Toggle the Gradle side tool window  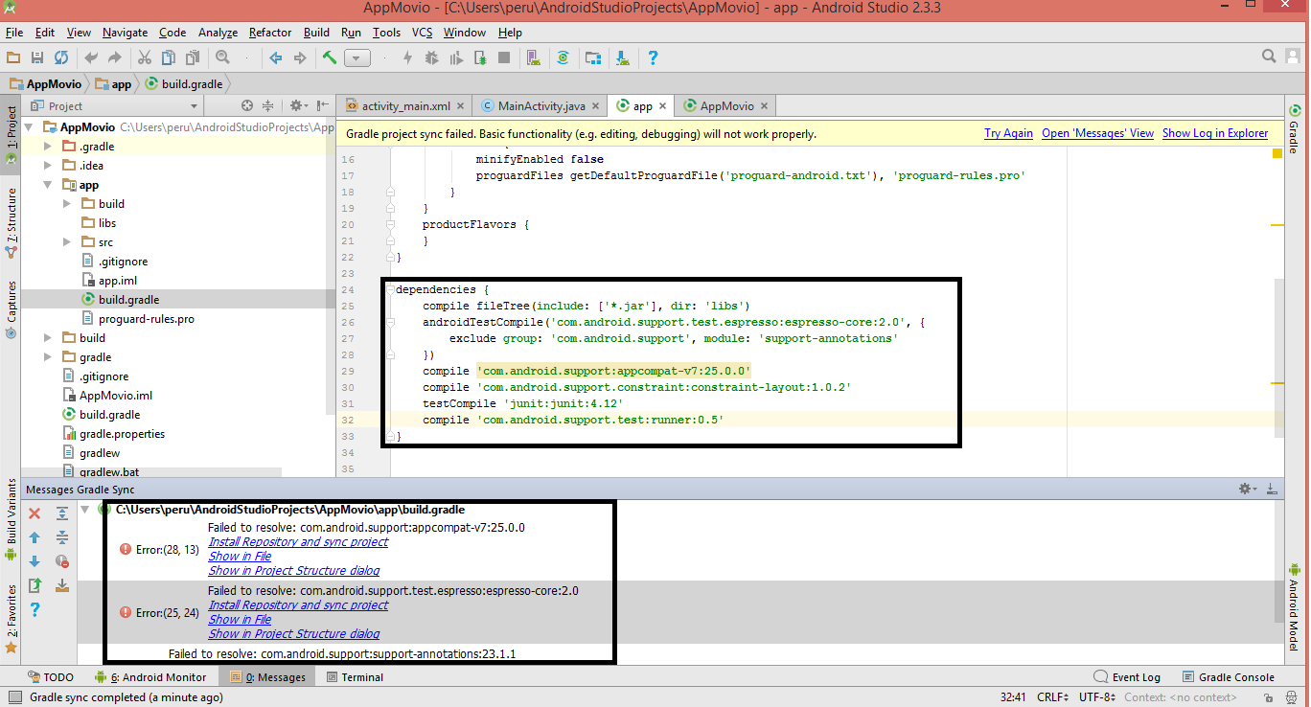(1295, 131)
